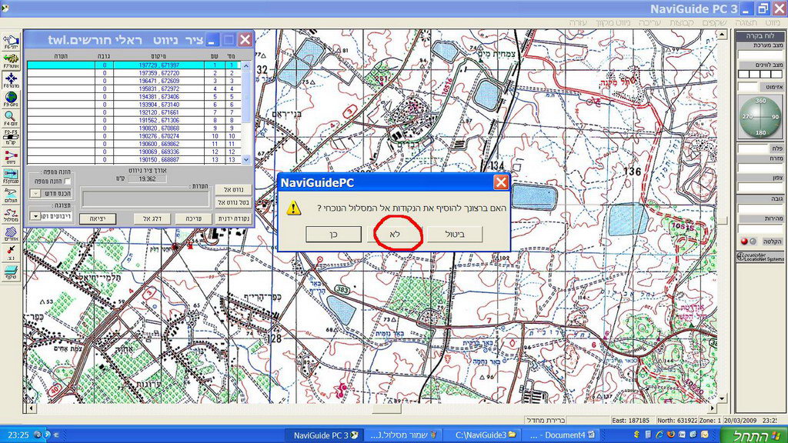Image resolution: width=788 pixels, height=443 pixels.
Task: Click the כן (Yes) dialog button
Action: [x=333, y=234]
